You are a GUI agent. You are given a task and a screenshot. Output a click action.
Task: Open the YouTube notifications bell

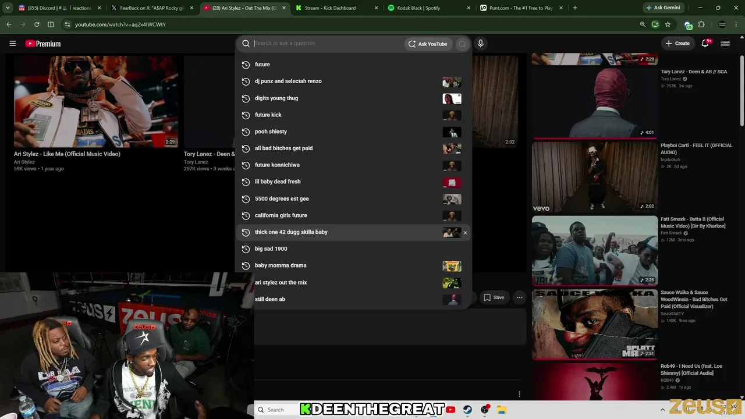[705, 44]
